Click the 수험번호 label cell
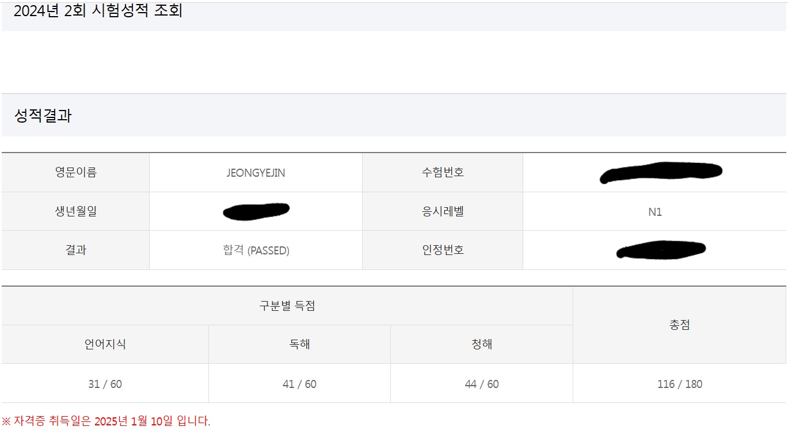Image resolution: width=788 pixels, height=430 pixels. 442,172
